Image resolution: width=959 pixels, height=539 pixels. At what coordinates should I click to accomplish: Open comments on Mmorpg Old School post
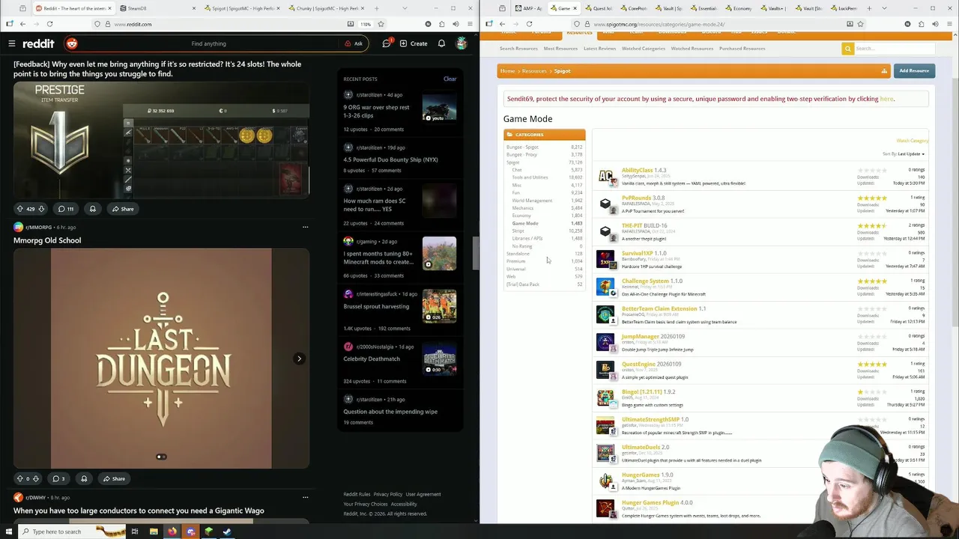(58, 478)
